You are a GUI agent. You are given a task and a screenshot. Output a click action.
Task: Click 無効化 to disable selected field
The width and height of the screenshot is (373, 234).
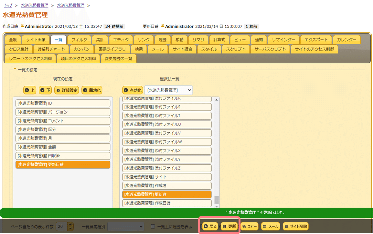(92, 90)
